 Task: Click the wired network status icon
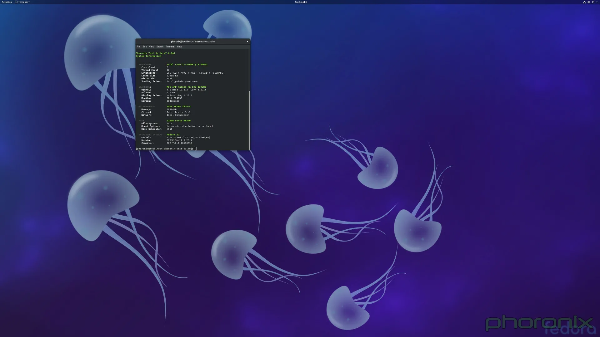click(x=584, y=2)
